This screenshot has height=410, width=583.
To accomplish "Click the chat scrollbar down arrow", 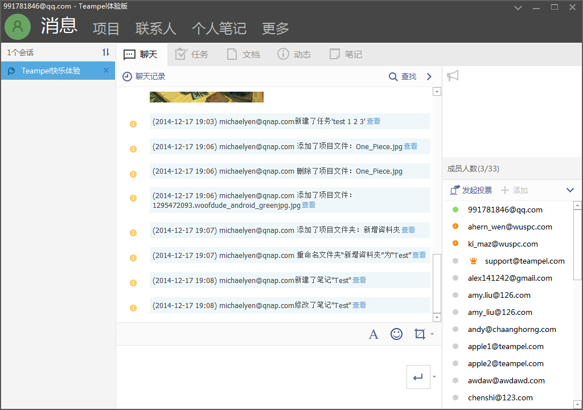I will click(x=437, y=317).
